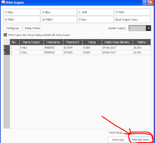Click Nama Kupon cell of row 9RB0001
The image size is (155, 143).
tap(31, 48)
